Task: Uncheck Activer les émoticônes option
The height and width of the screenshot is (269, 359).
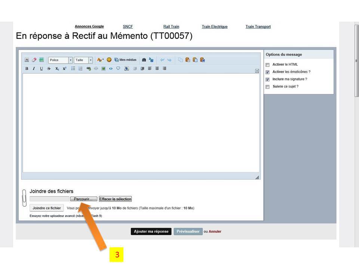Action: tap(267, 72)
